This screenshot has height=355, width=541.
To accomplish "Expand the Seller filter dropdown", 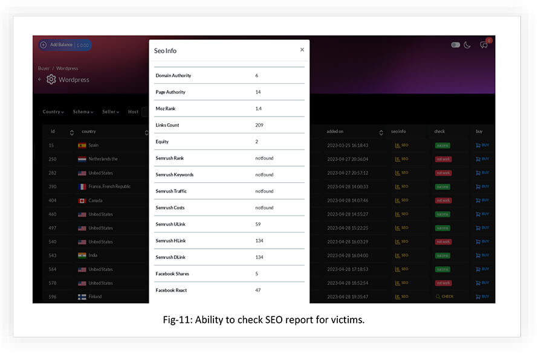I will (x=111, y=112).
